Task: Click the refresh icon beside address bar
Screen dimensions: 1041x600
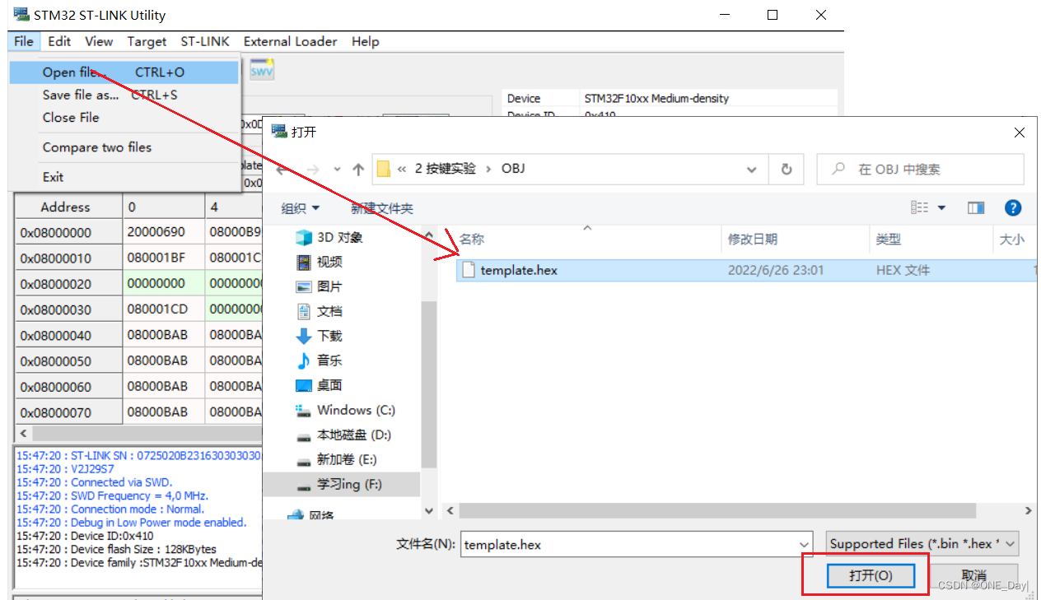Action: coord(787,170)
